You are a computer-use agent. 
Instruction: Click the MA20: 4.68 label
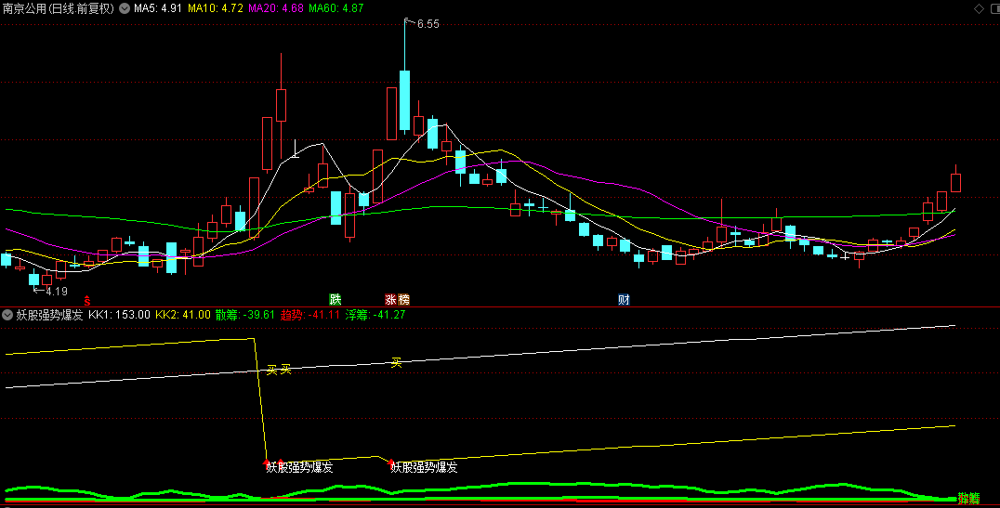(275, 8)
